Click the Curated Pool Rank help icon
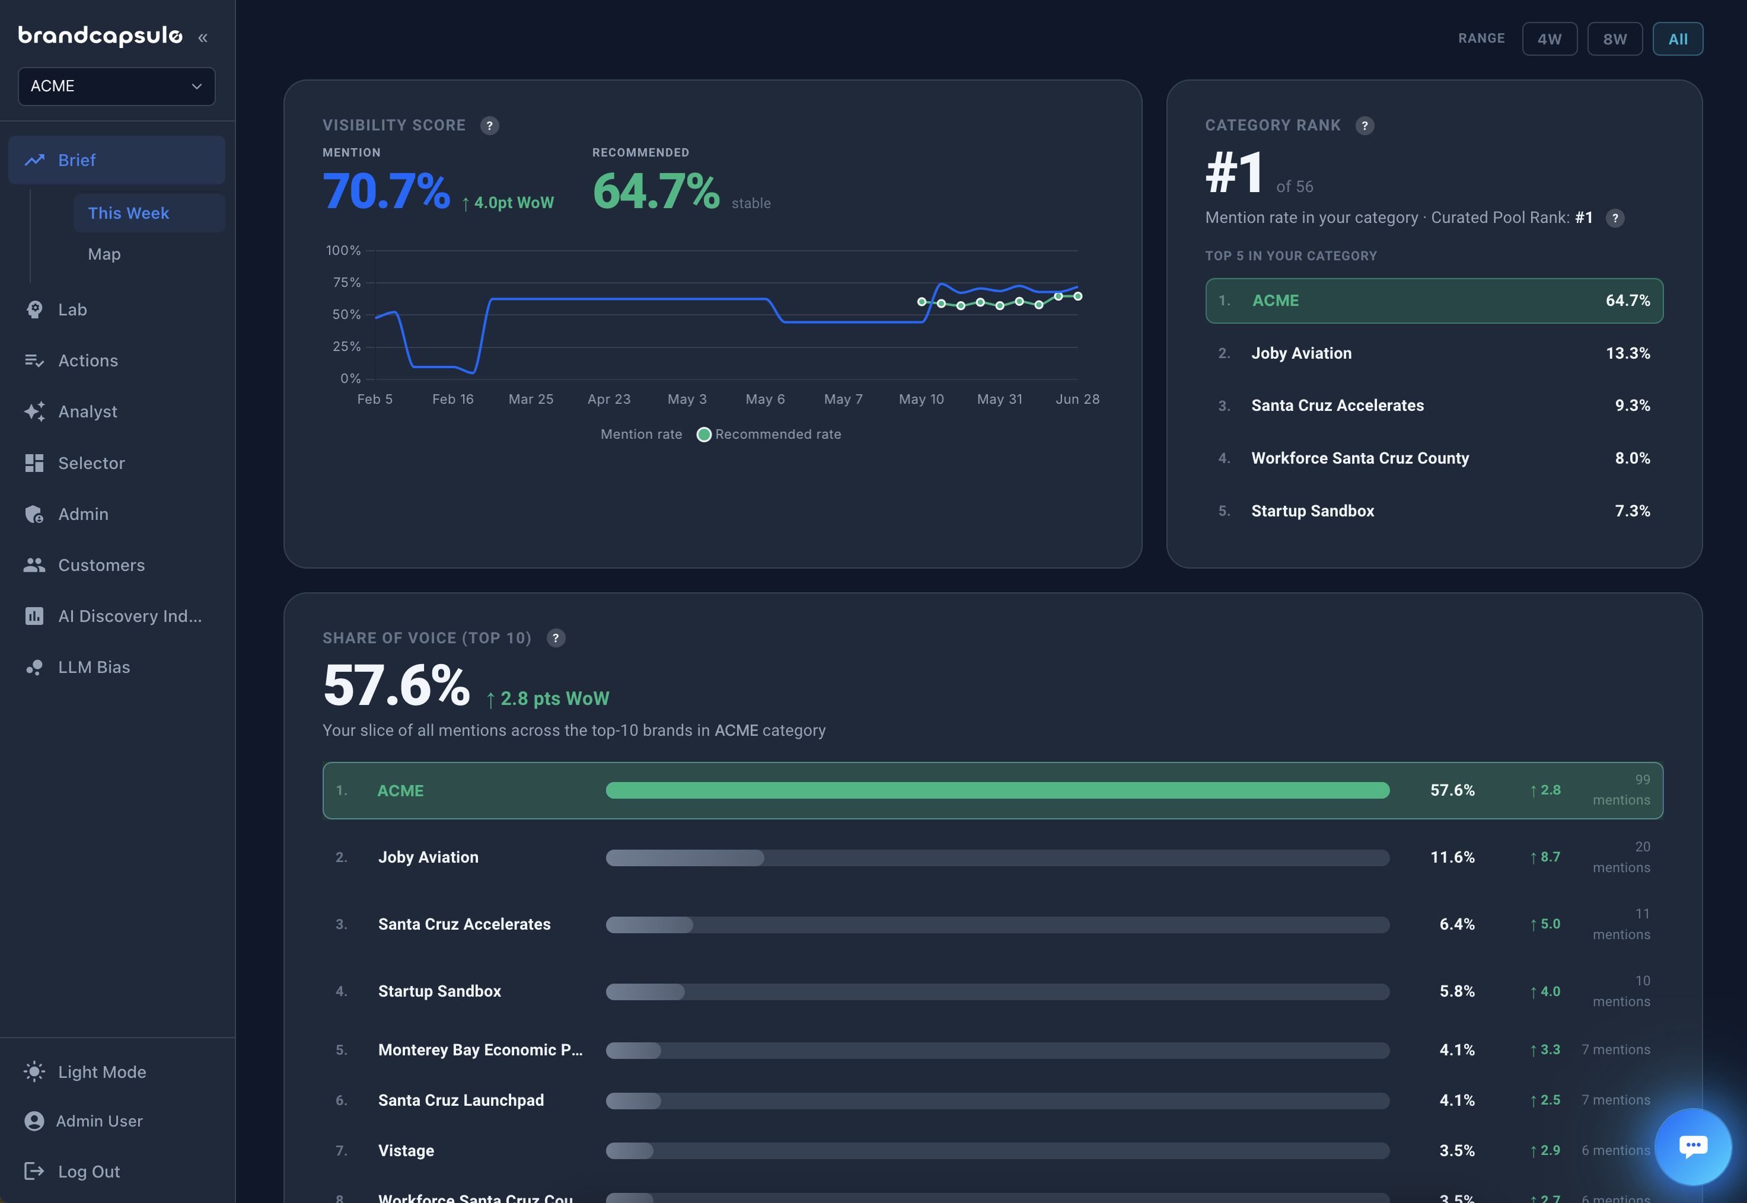The height and width of the screenshot is (1203, 1747). (x=1615, y=219)
